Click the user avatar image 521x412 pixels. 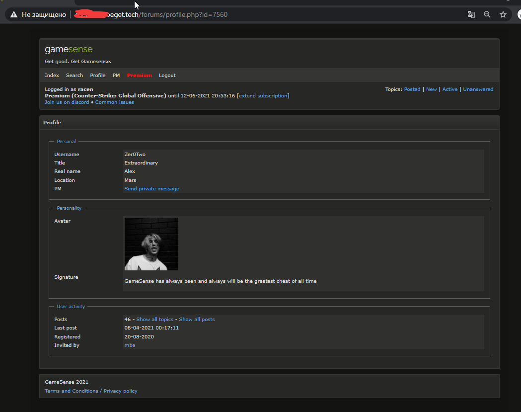point(151,244)
